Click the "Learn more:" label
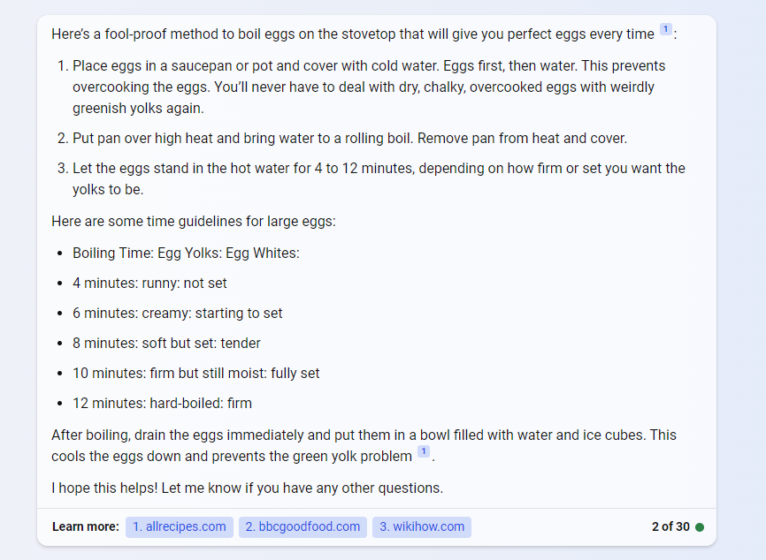The image size is (766, 560). click(85, 527)
